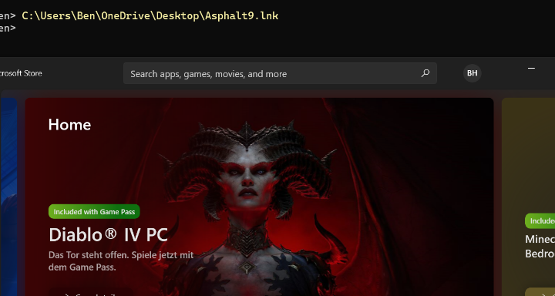Click the Home heading

point(69,125)
